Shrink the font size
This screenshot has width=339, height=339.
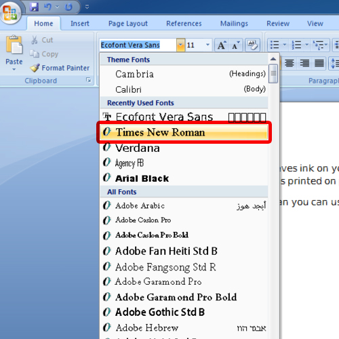pos(236,45)
